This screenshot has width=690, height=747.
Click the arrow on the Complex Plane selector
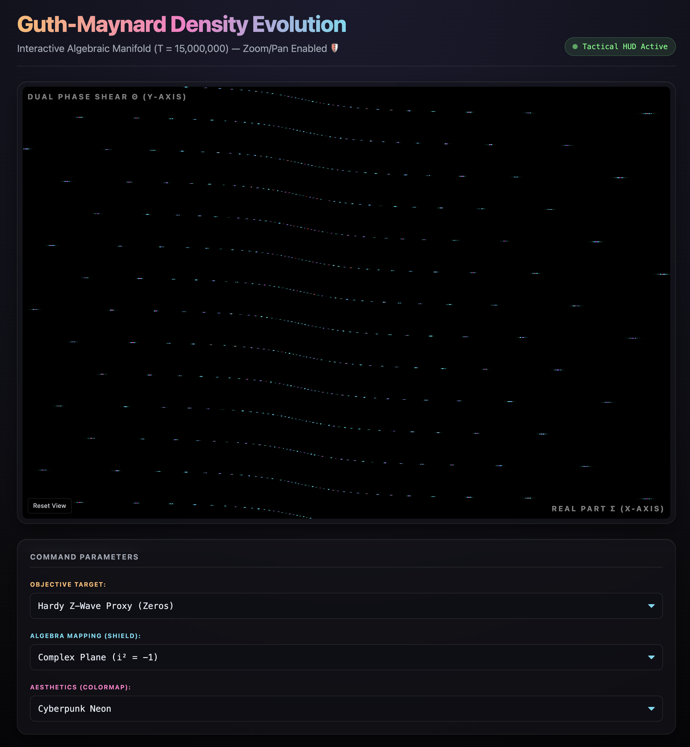click(x=651, y=657)
